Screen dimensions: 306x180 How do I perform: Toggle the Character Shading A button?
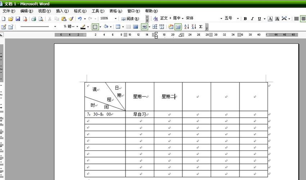point(277,19)
